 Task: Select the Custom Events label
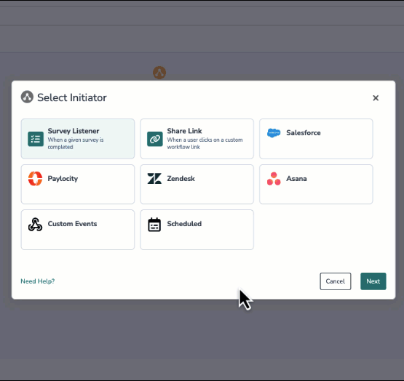point(72,224)
